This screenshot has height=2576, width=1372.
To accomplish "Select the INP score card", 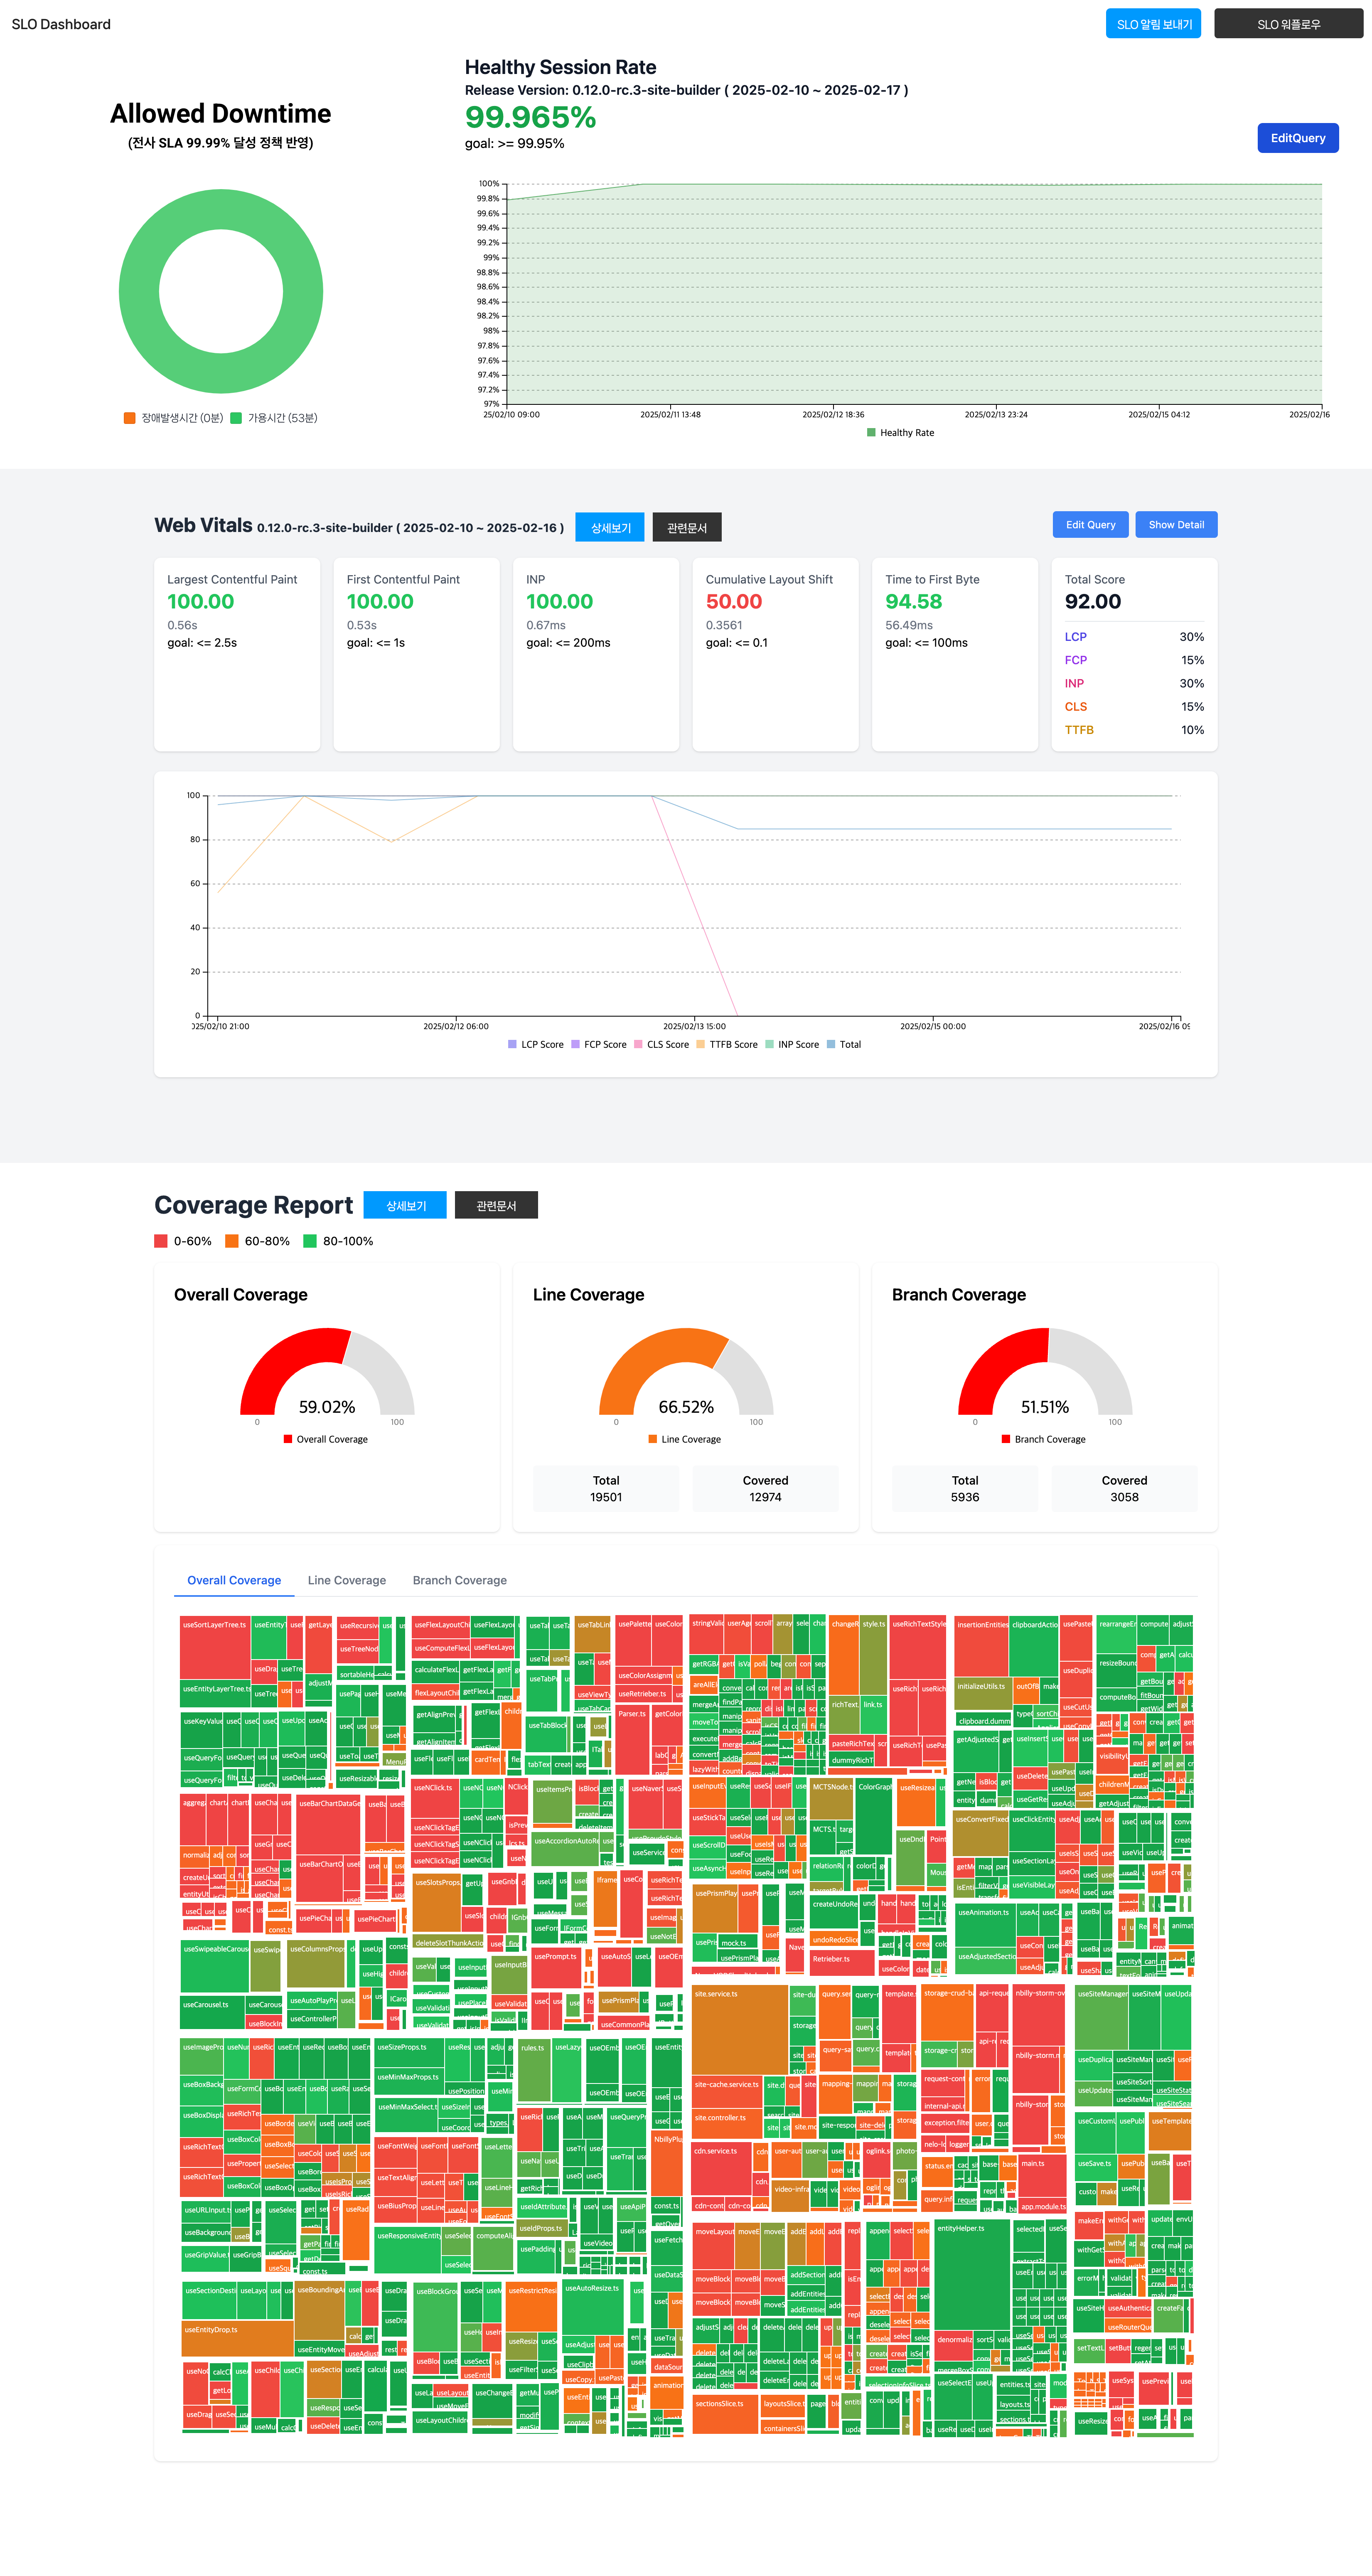I will pyautogui.click(x=596, y=654).
